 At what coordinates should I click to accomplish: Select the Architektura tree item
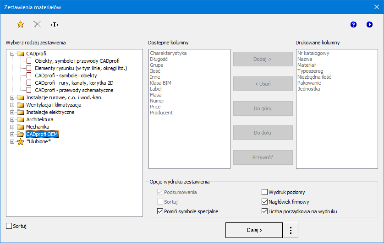click(x=39, y=120)
